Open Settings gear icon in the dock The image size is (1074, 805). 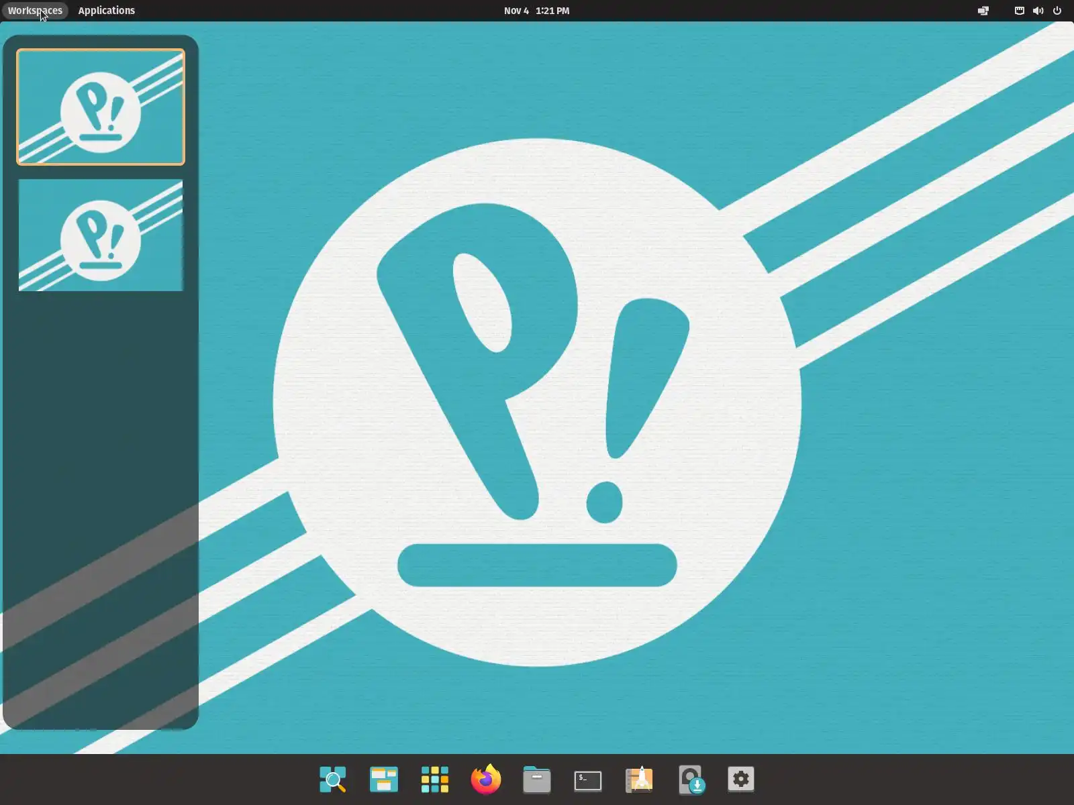click(741, 780)
